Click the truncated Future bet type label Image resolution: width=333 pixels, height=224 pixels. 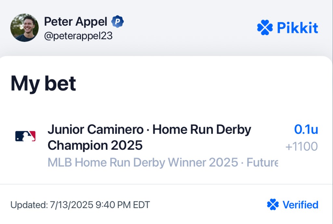coord(262,162)
